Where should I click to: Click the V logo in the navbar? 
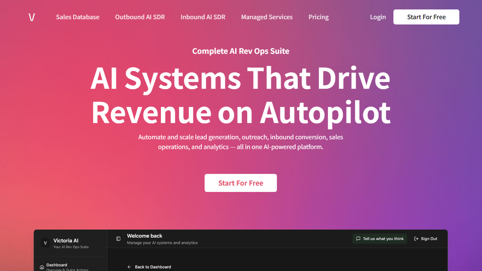tap(32, 17)
